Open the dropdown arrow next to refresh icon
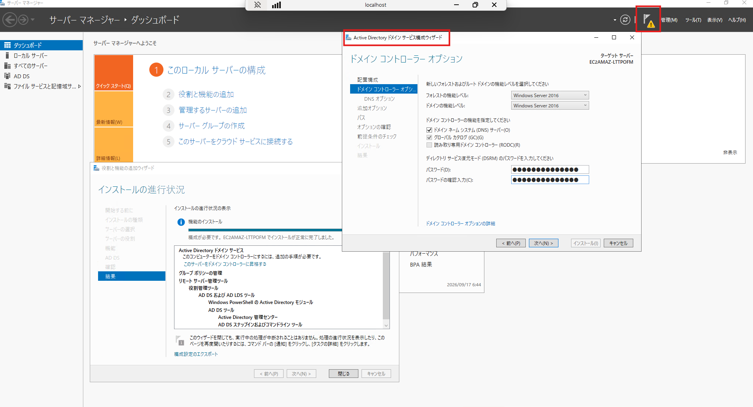Image resolution: width=753 pixels, height=407 pixels. tap(615, 20)
